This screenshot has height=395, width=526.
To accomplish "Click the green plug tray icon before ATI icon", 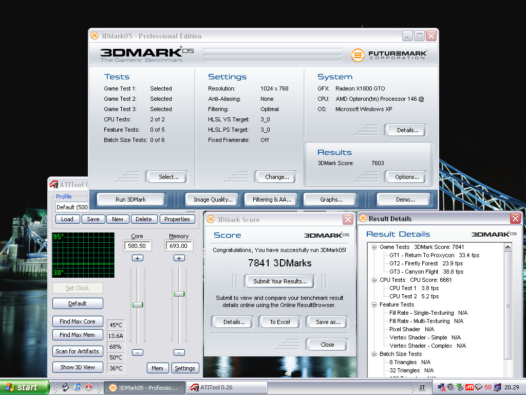I will click(460, 387).
